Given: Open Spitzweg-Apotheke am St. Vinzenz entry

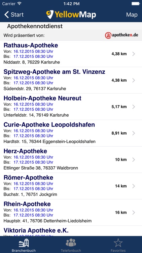Looking at the screenshot, I should 71,80.
